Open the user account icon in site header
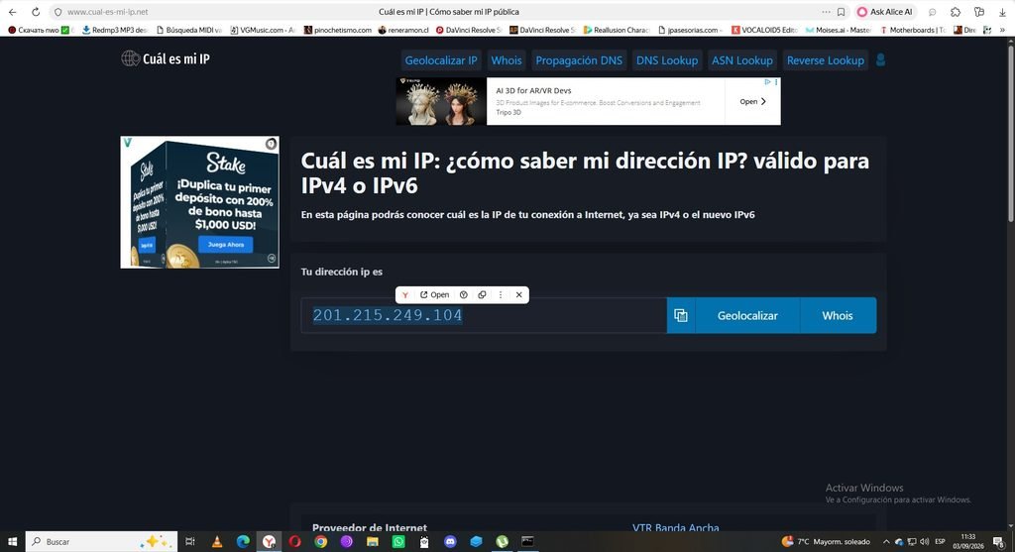Image resolution: width=1015 pixels, height=552 pixels. 880,60
